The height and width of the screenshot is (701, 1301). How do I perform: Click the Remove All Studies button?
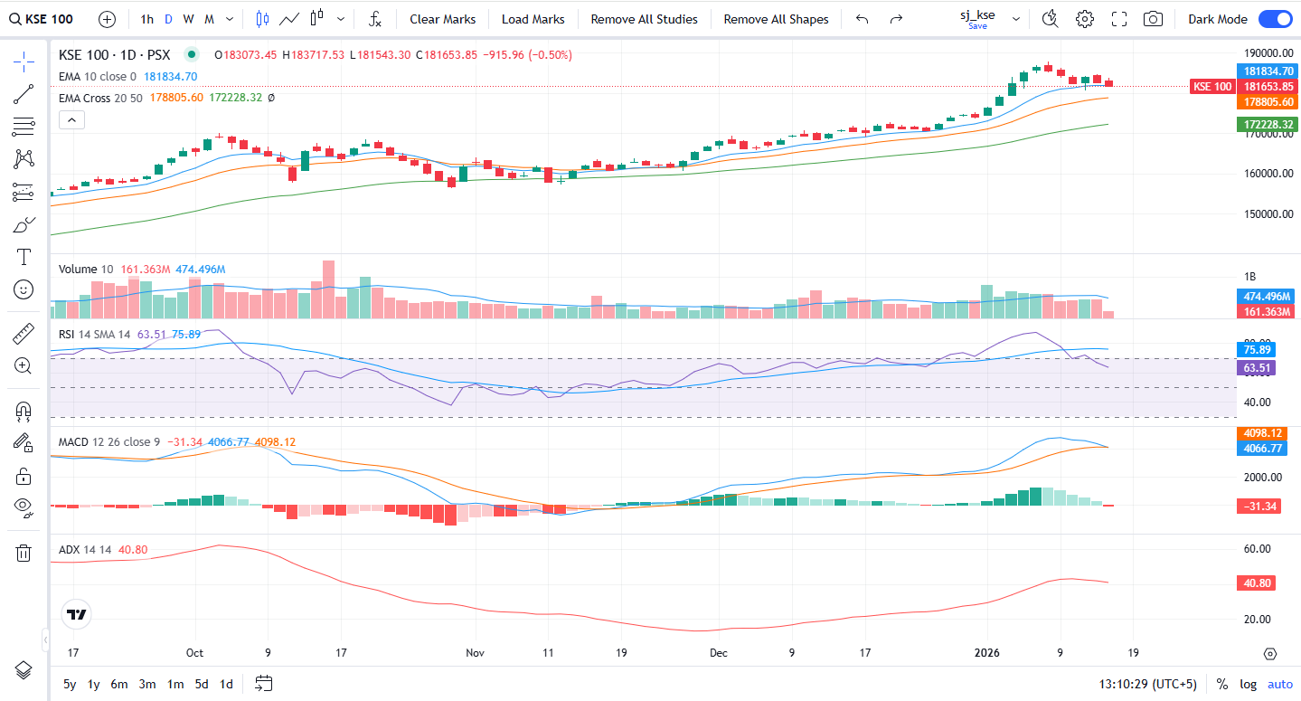(x=644, y=19)
